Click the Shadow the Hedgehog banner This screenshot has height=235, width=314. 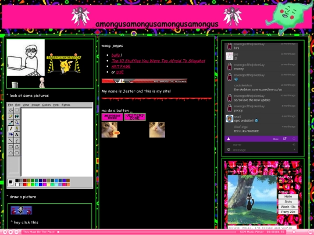point(144,81)
